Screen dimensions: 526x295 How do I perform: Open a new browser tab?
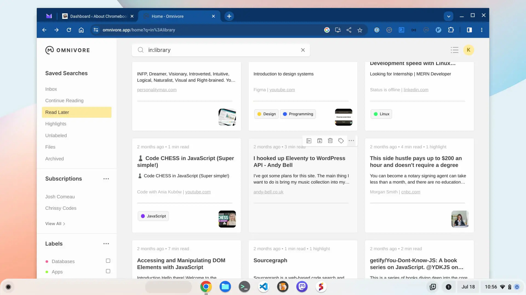(x=229, y=16)
